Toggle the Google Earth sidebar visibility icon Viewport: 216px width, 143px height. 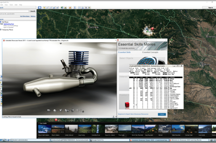[x=40, y=7]
